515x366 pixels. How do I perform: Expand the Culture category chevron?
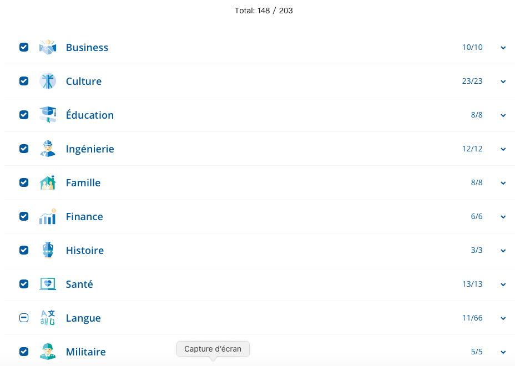click(x=503, y=82)
